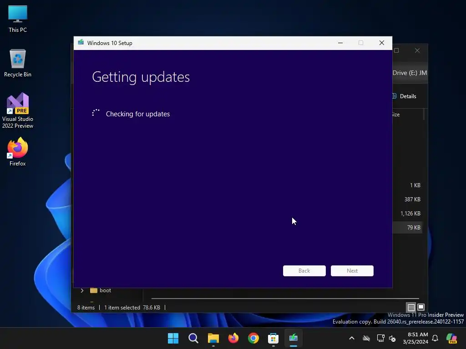The height and width of the screenshot is (349, 466).
Task: Select Windows Setup taskbar icon
Action: [294, 338]
